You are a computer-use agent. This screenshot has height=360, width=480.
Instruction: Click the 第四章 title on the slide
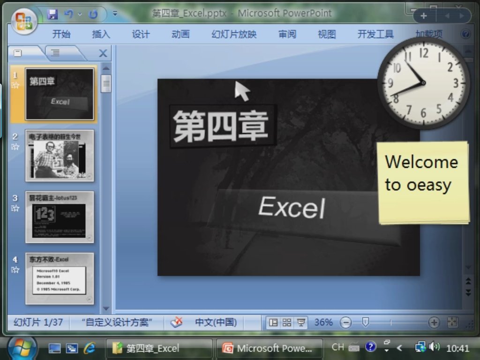pyautogui.click(x=221, y=126)
